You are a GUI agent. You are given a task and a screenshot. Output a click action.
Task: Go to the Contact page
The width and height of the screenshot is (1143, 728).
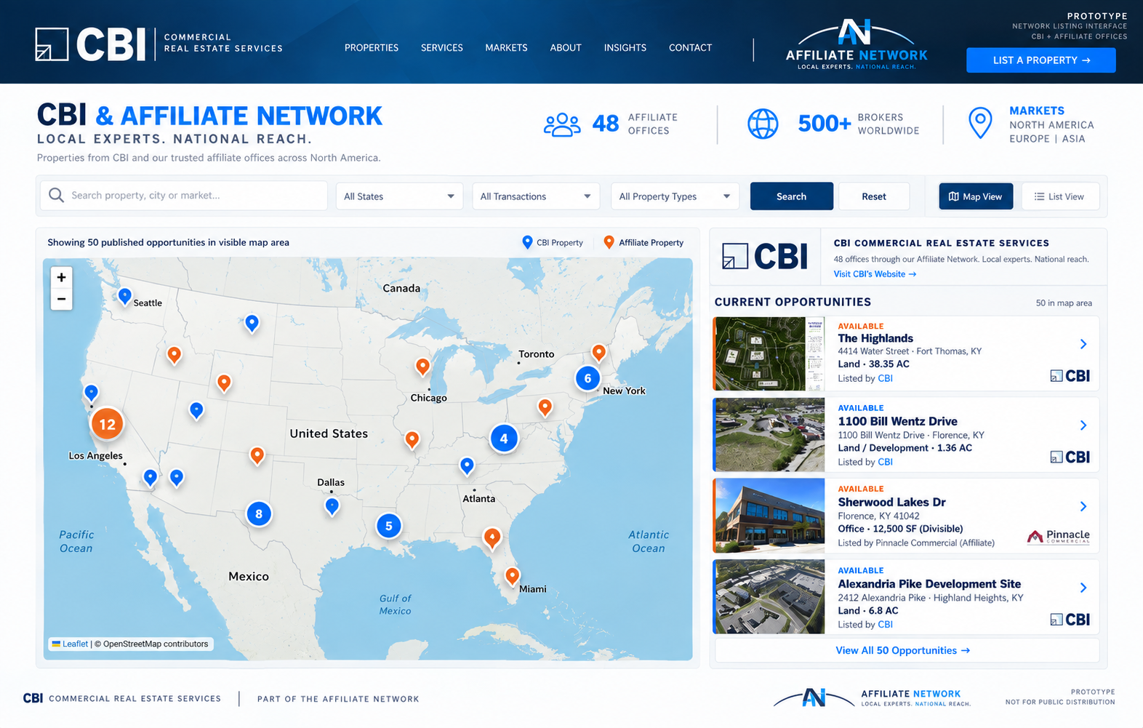[x=691, y=48]
